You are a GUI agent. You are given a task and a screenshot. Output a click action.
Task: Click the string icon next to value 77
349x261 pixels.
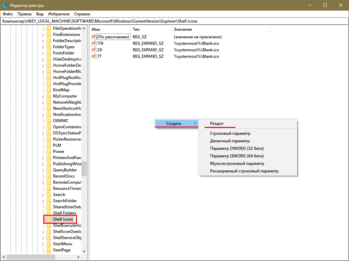[94, 56]
